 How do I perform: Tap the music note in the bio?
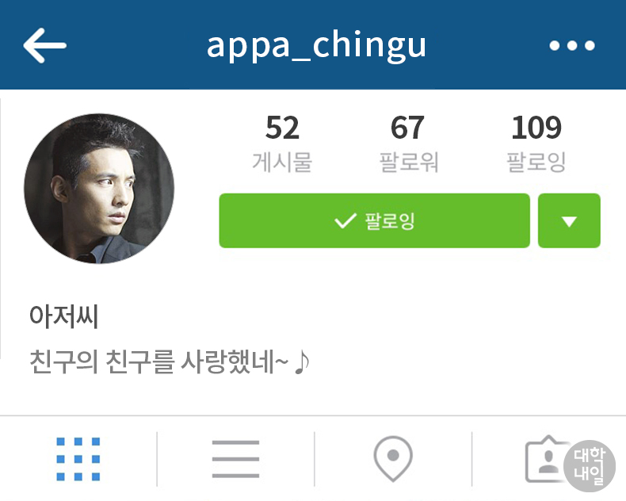(302, 361)
